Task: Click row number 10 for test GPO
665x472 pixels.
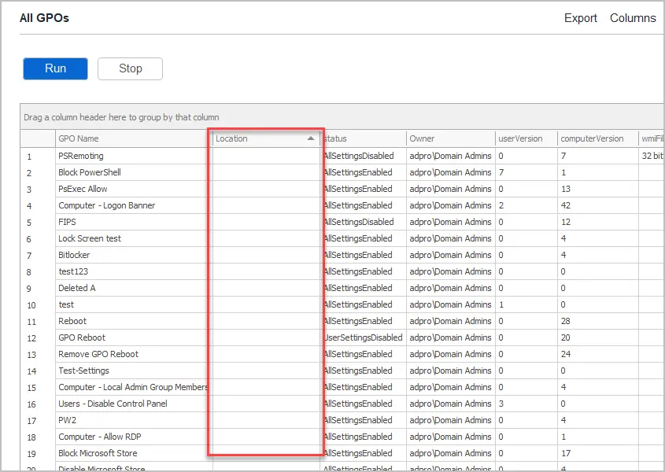Action: point(31,305)
